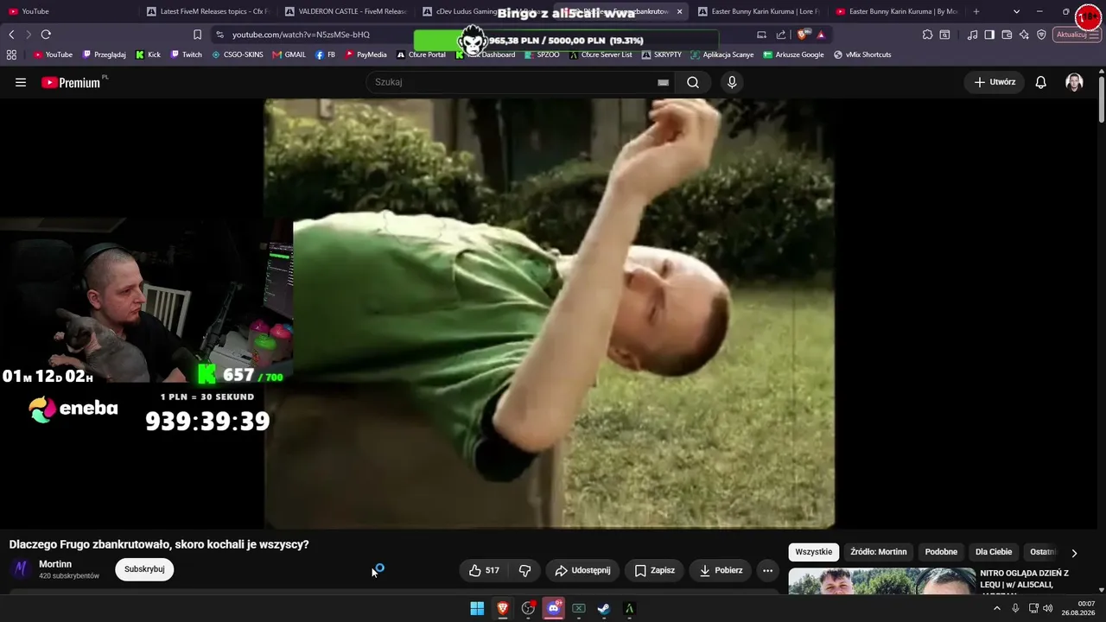The width and height of the screenshot is (1106, 622).
Task: Open the NITRO OGLĄDA DZIEŃ recommended thumbnail
Action: [x=882, y=581]
